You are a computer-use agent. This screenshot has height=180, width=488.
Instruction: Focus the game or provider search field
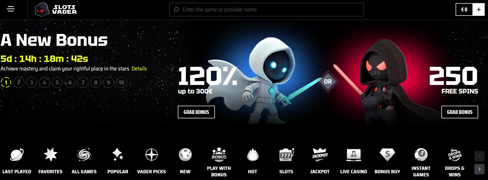pyautogui.click(x=267, y=10)
